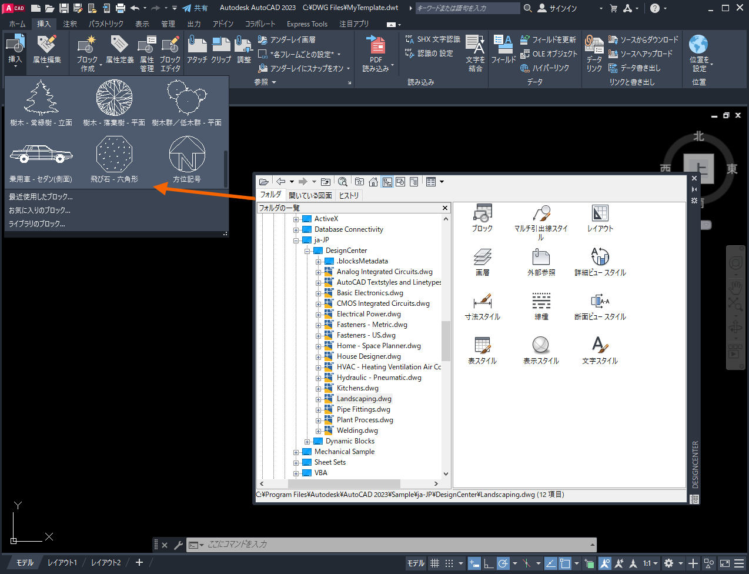The height and width of the screenshot is (574, 749).
Task: Switch to the ホーム ribbon tab
Action: click(x=17, y=24)
